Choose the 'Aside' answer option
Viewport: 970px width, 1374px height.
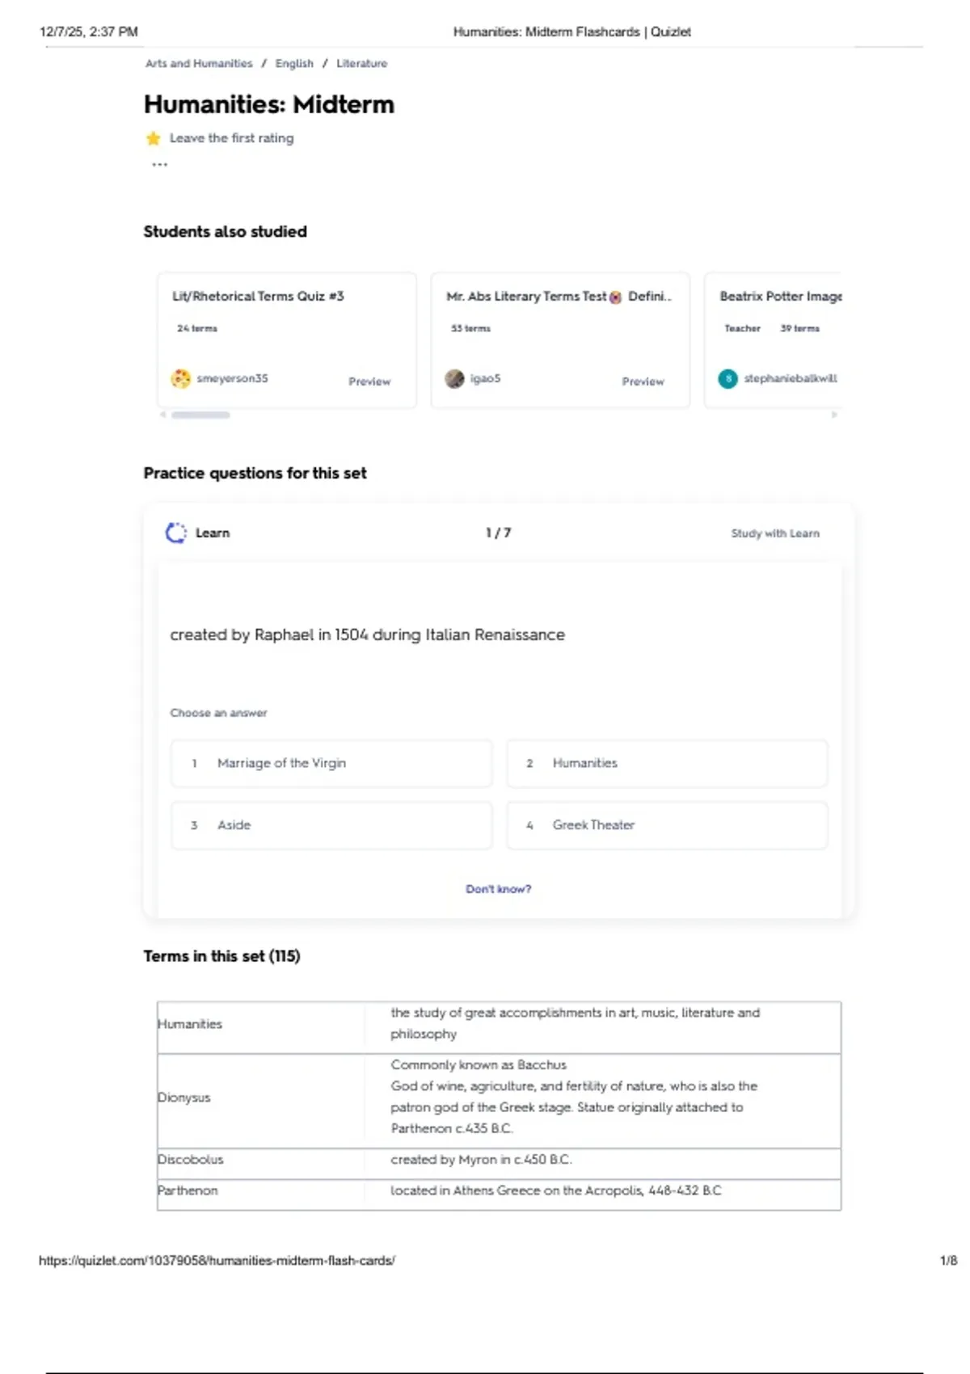[x=331, y=825]
